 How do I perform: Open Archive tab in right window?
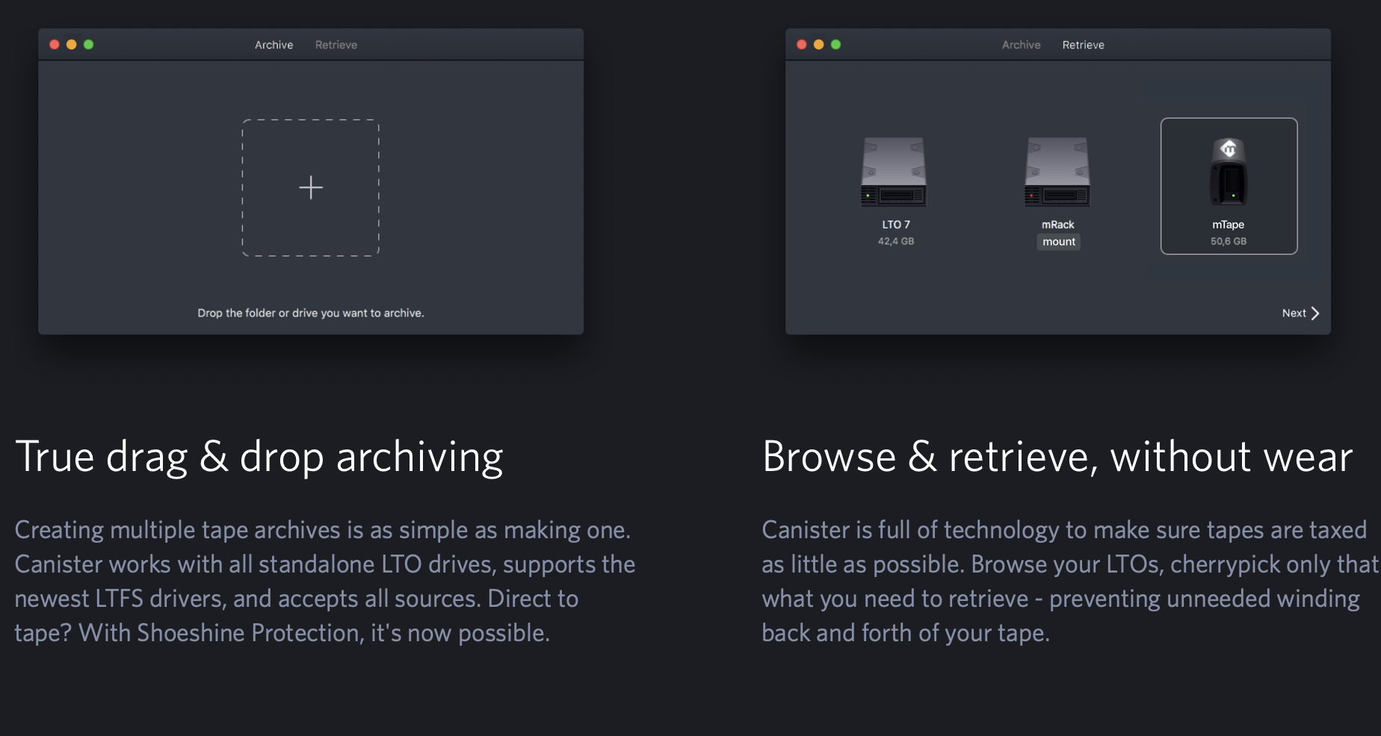point(1021,45)
